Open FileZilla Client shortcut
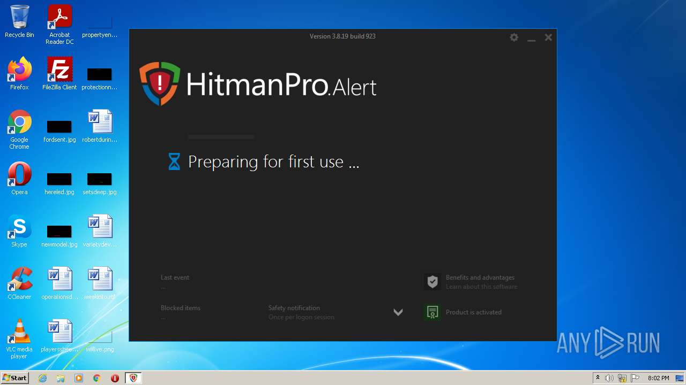This screenshot has width=686, height=385. [59, 74]
